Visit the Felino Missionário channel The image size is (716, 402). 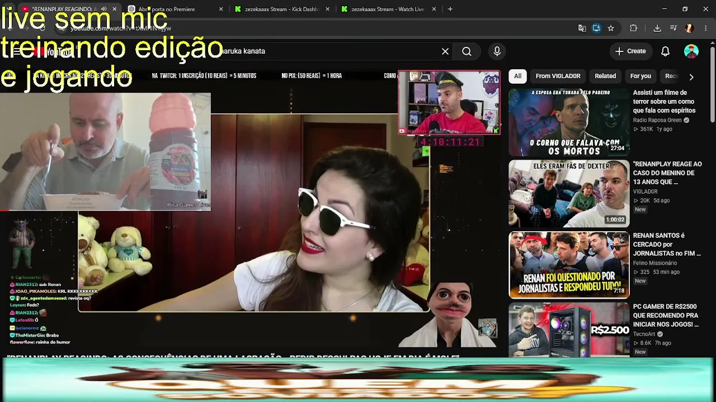[655, 263]
